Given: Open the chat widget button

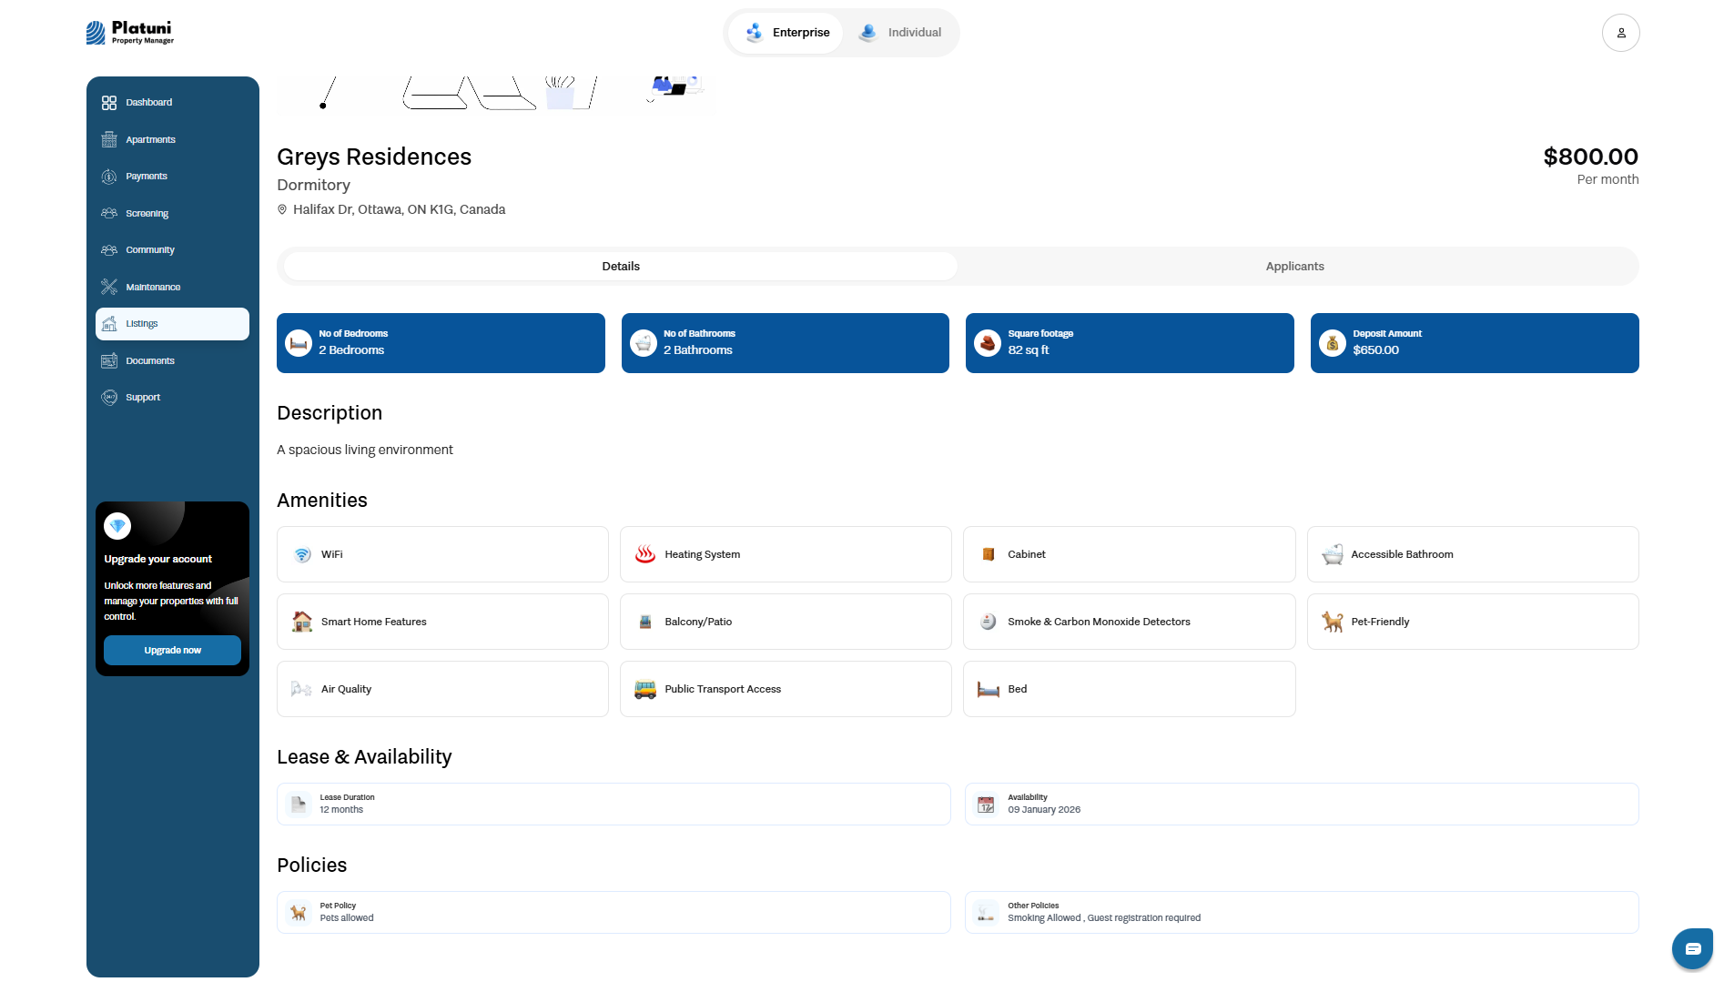Looking at the screenshot, I should (1692, 949).
